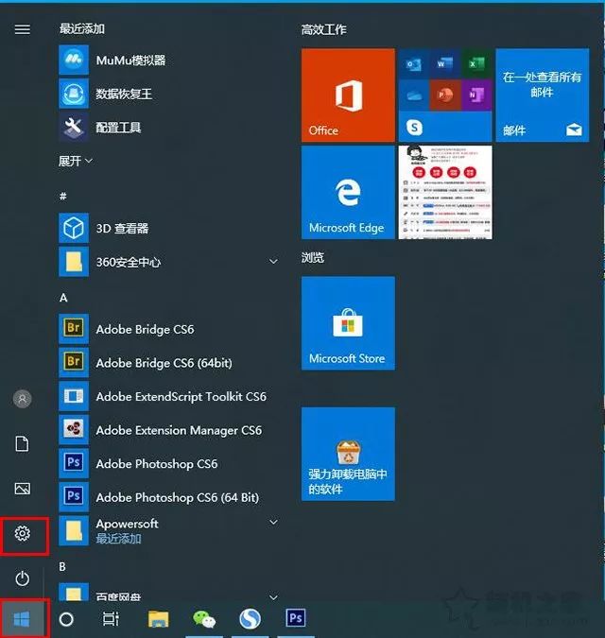
Task: Expand the 360安全中心 folder
Action: [273, 261]
